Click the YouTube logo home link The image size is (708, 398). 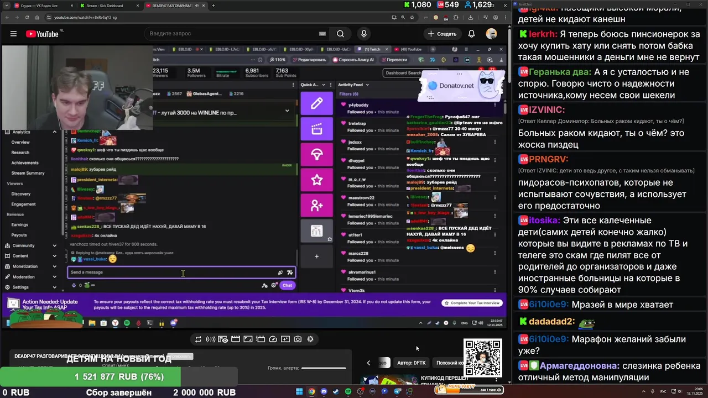pos(42,34)
